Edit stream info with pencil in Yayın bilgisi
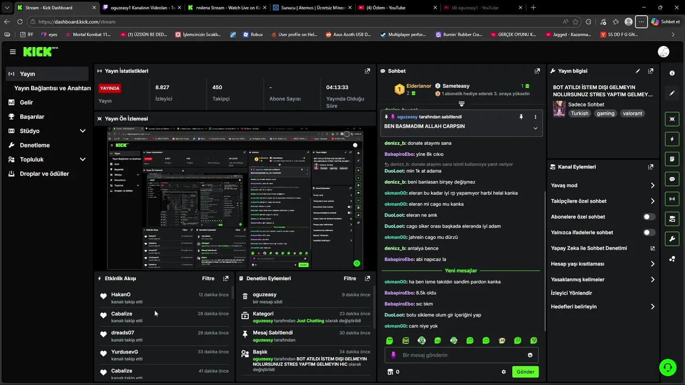 point(637,71)
